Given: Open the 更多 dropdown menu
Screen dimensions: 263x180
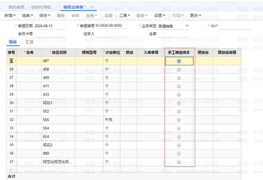Looking at the screenshot, I should coord(195,15).
